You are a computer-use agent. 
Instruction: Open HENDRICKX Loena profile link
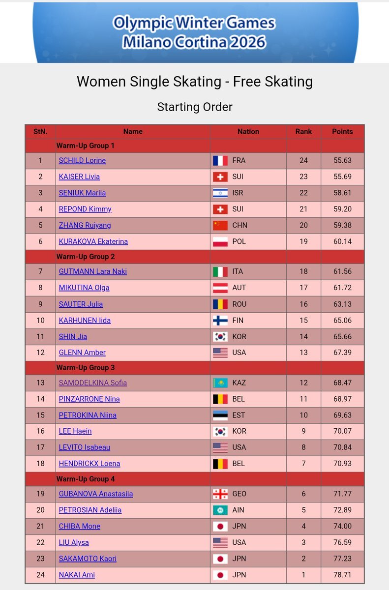click(x=90, y=464)
